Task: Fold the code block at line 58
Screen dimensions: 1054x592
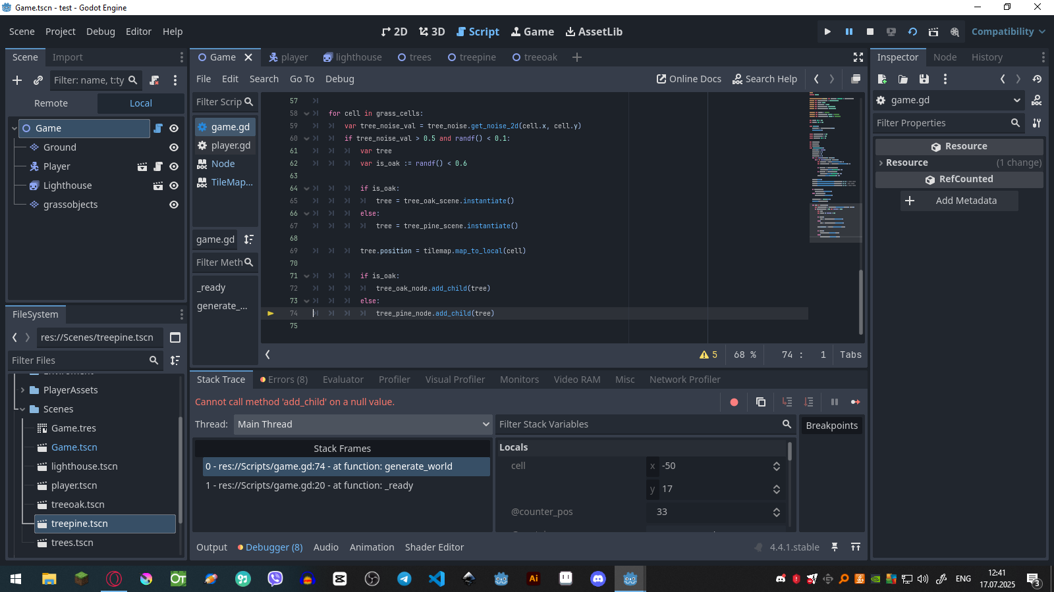Action: coord(306,113)
